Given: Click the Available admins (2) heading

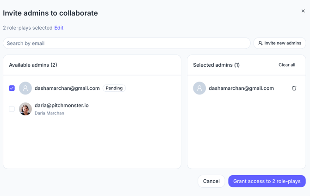Looking at the screenshot, I should (33, 65).
